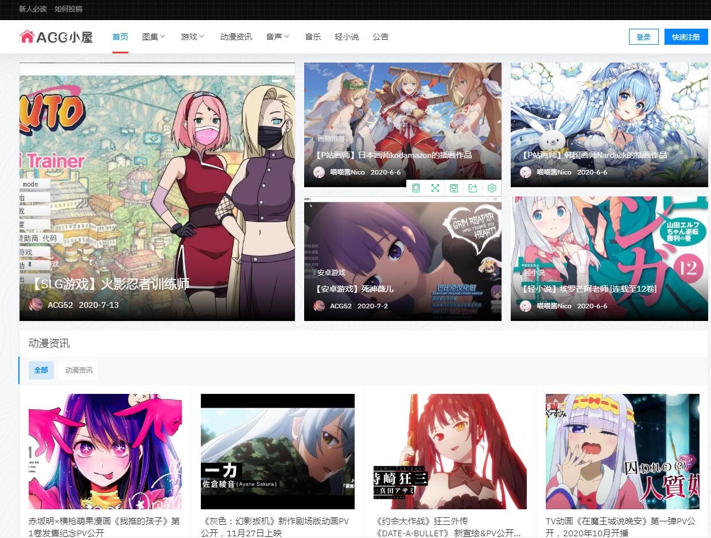Viewport: 711px width, 538px height.
Task: Expand the 图集 dropdown menu
Action: [x=153, y=37]
